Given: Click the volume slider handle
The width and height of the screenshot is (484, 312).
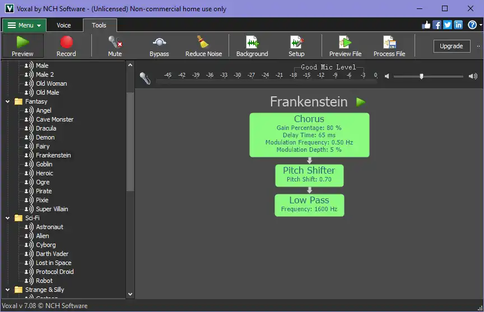Looking at the screenshot, I should [421, 76].
